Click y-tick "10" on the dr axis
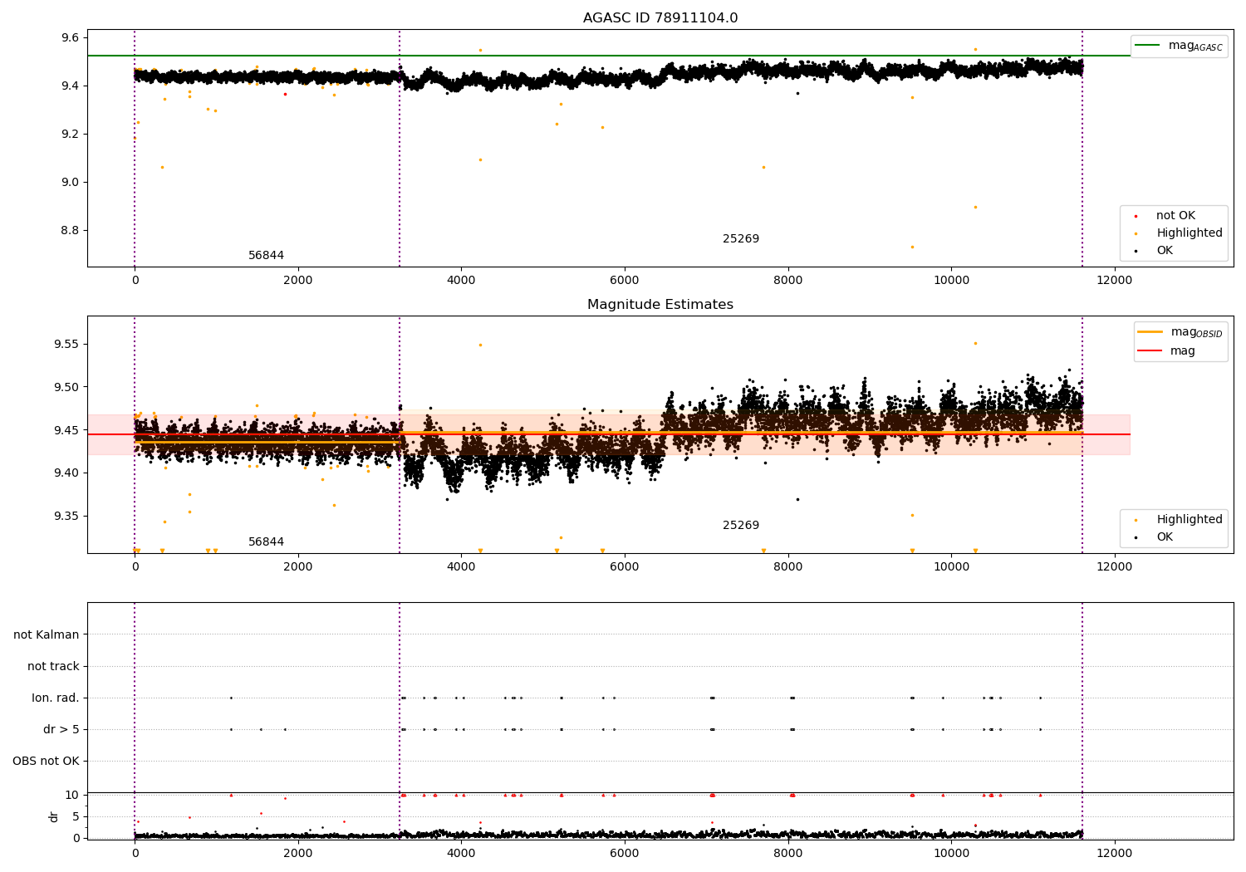Viewport: 1246px width, 872px height. [x=72, y=795]
